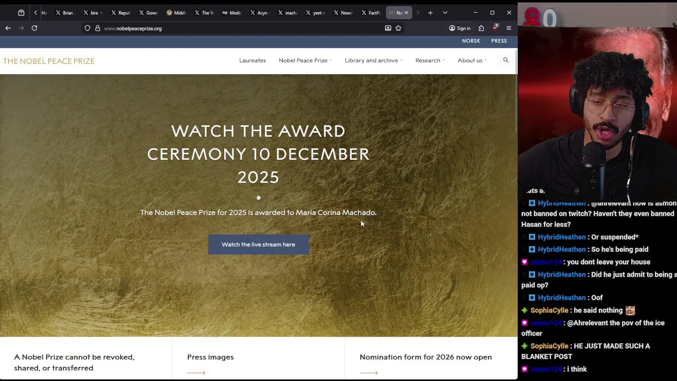The image size is (677, 381).
Task: Open the Laureates page
Action: (x=252, y=60)
